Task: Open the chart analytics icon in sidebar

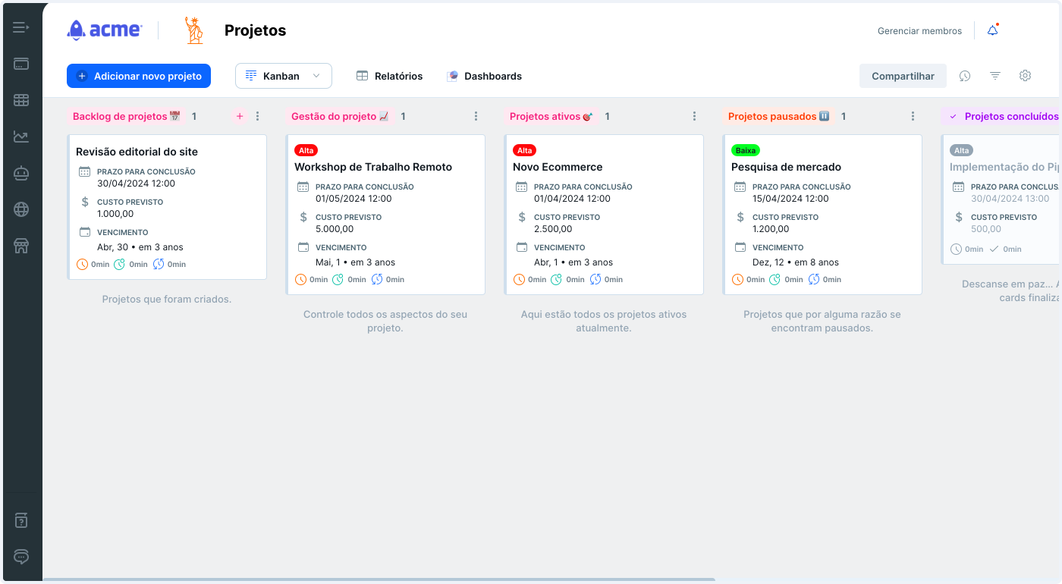Action: tap(21, 137)
